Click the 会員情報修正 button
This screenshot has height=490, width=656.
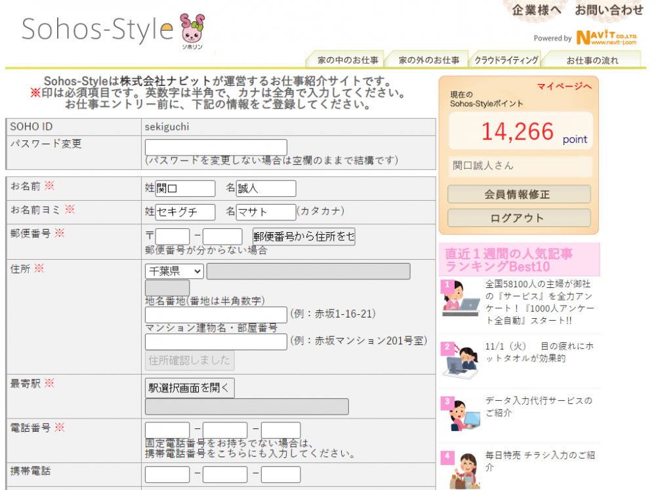pyautogui.click(x=519, y=194)
